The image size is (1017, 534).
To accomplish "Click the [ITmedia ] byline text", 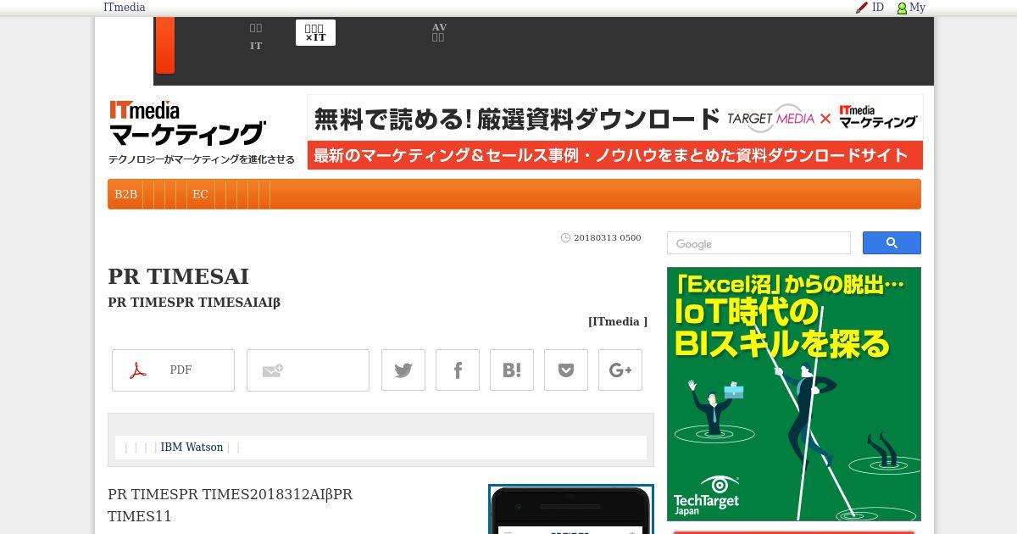I will [618, 321].
